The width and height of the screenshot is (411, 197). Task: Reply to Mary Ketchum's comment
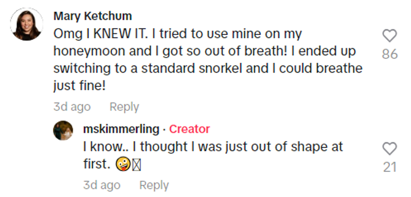point(124,107)
